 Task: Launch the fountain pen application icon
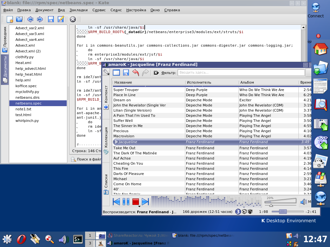(35, 239)
